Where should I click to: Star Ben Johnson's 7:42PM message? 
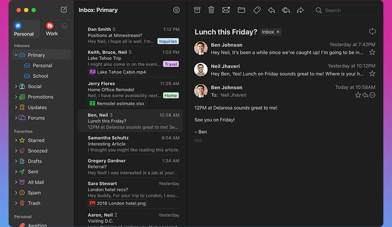pyautogui.click(x=372, y=52)
